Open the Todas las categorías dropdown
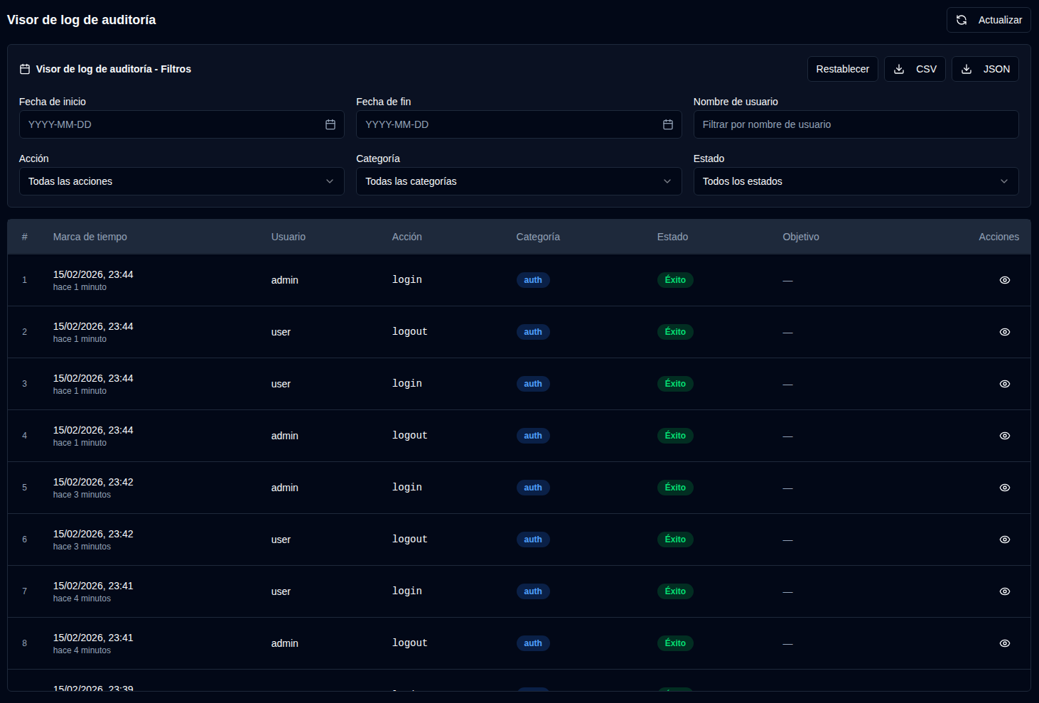The height and width of the screenshot is (703, 1039). point(518,181)
